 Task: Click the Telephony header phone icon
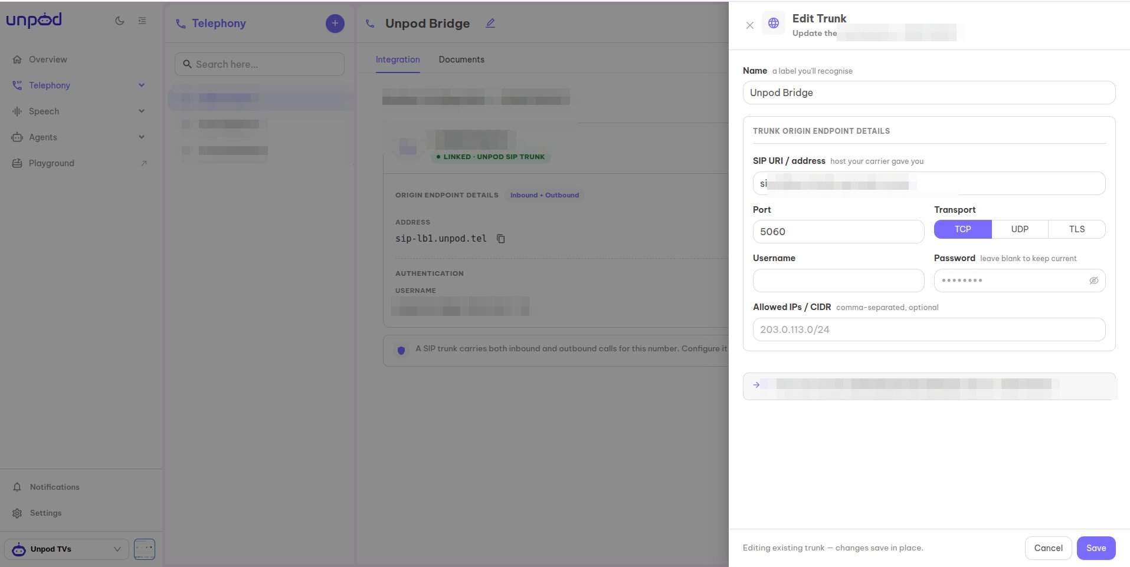pos(181,24)
